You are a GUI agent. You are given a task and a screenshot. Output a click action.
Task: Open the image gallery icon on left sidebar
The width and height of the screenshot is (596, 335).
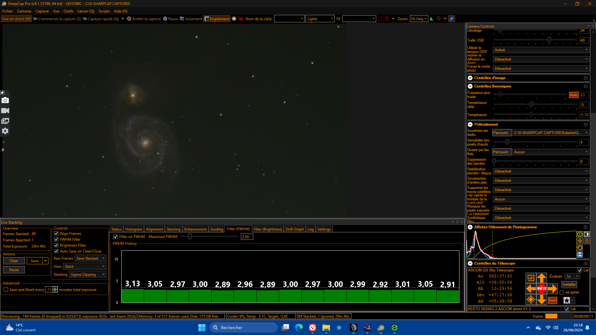[5, 121]
